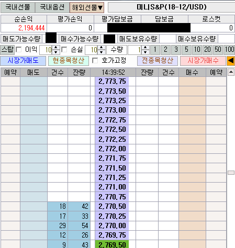Click the 전종목청산 button
Screen dimensions: 235x248
click(x=158, y=61)
